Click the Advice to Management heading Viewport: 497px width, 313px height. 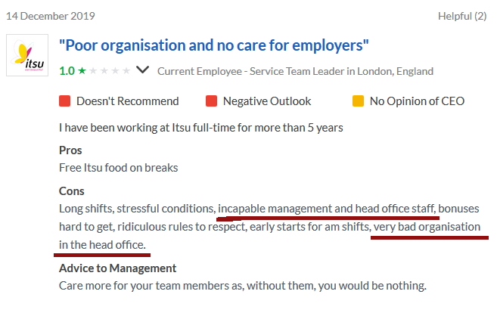click(x=117, y=268)
